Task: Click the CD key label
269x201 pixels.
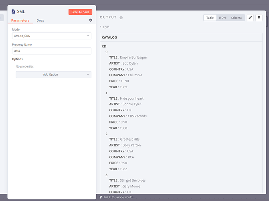Action: pyautogui.click(x=104, y=46)
